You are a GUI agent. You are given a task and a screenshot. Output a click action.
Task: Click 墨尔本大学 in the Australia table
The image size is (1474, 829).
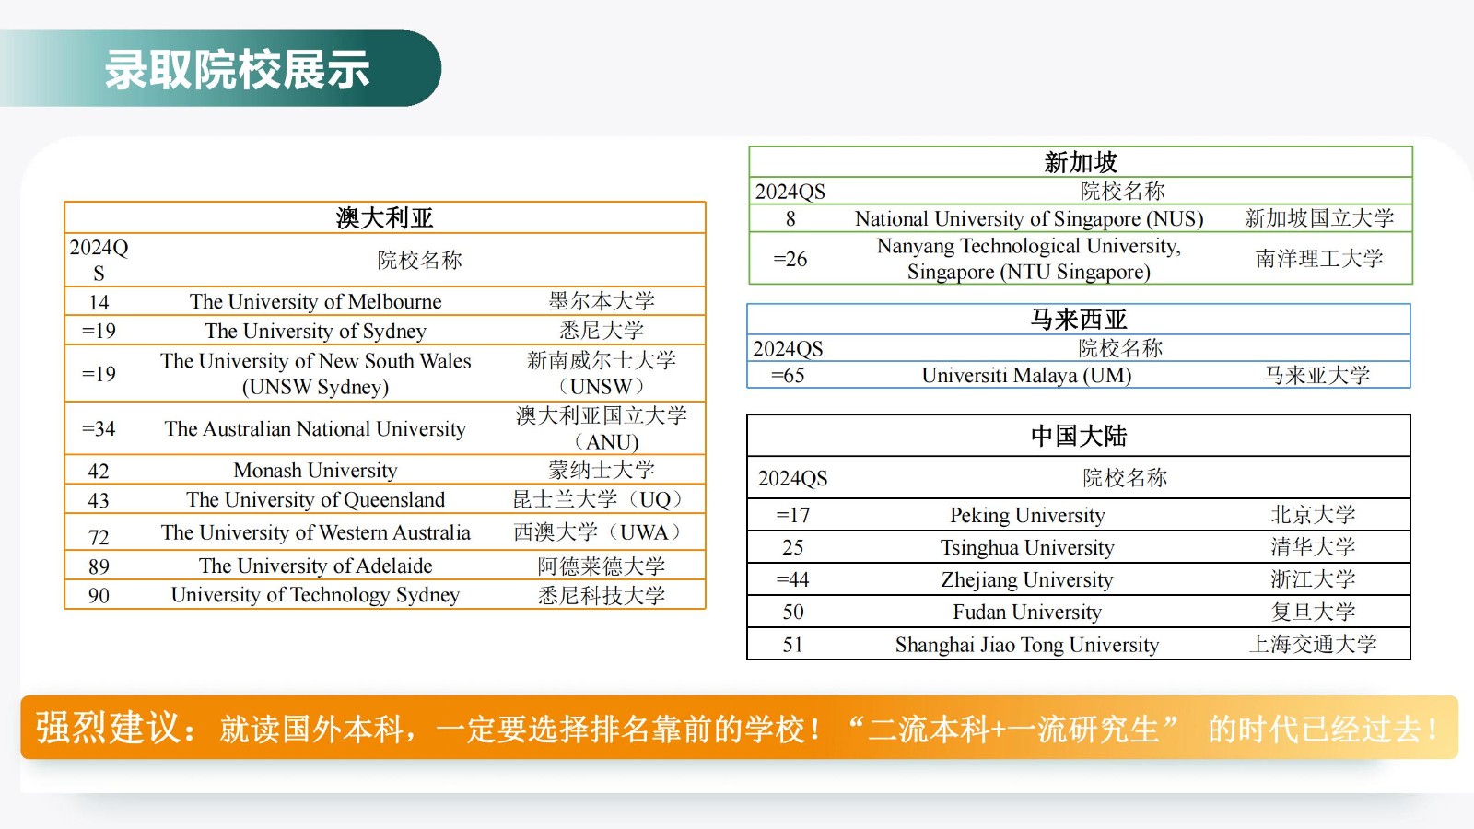(602, 301)
